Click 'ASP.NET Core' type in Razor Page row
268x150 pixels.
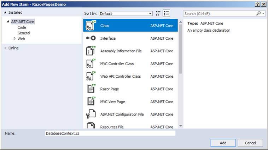pyautogui.click(x=162, y=89)
